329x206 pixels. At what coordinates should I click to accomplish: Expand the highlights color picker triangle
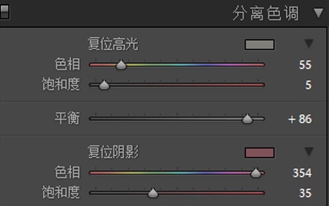[309, 43]
